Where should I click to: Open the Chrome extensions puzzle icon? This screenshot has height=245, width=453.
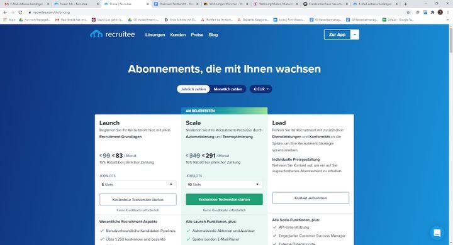[x=432, y=12]
